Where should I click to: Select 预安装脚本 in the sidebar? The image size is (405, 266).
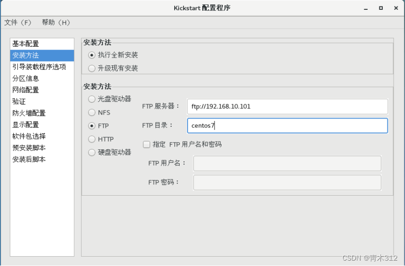[x=42, y=148]
